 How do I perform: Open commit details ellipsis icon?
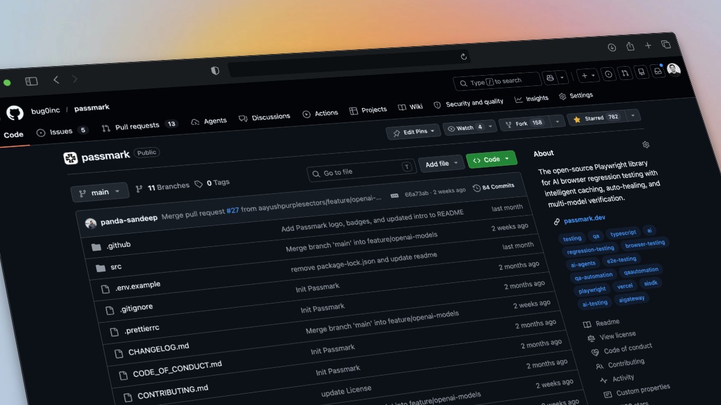(x=394, y=195)
